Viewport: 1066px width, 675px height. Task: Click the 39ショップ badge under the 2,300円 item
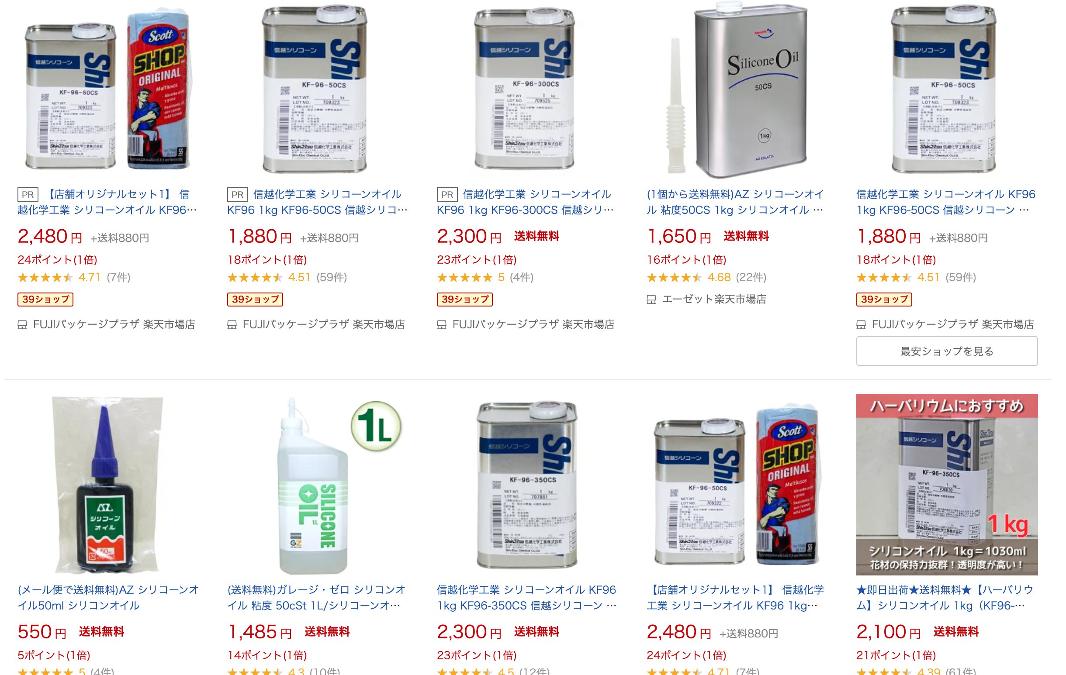pos(464,300)
